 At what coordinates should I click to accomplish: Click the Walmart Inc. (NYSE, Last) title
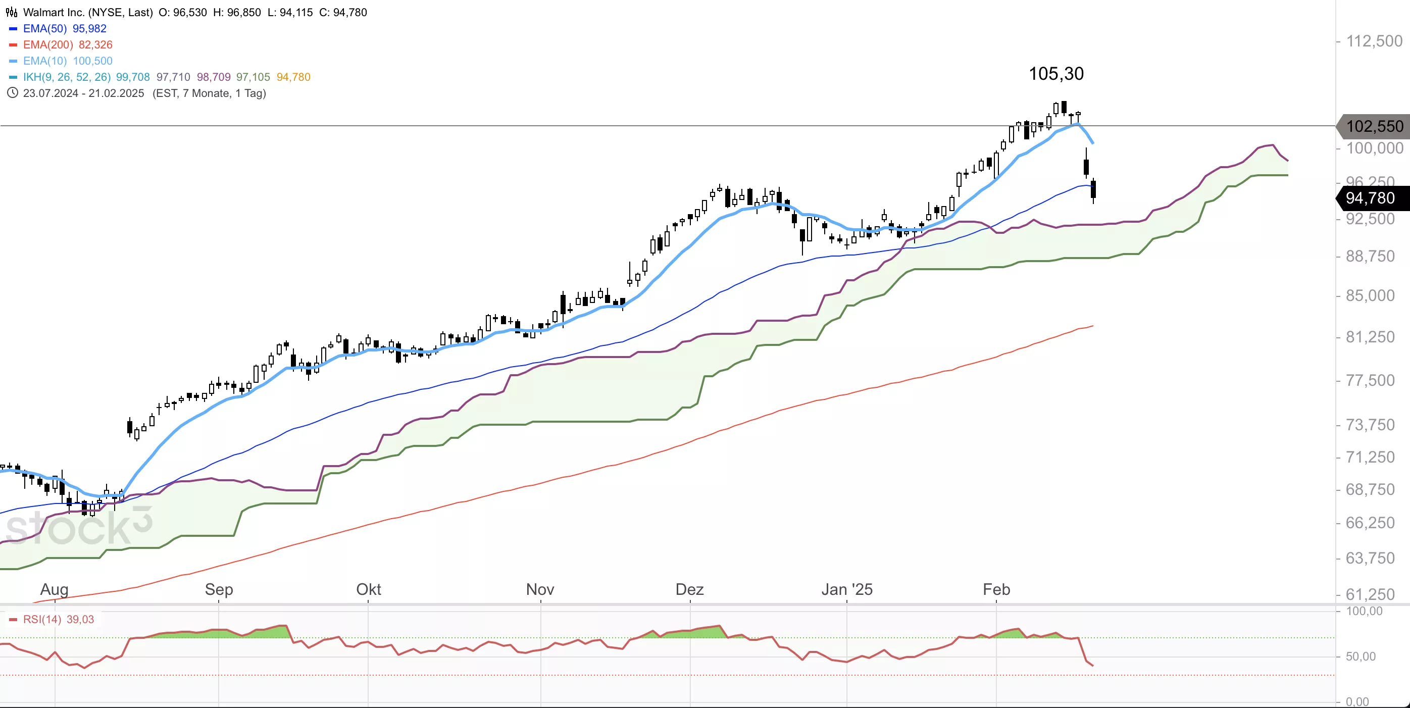(x=88, y=12)
